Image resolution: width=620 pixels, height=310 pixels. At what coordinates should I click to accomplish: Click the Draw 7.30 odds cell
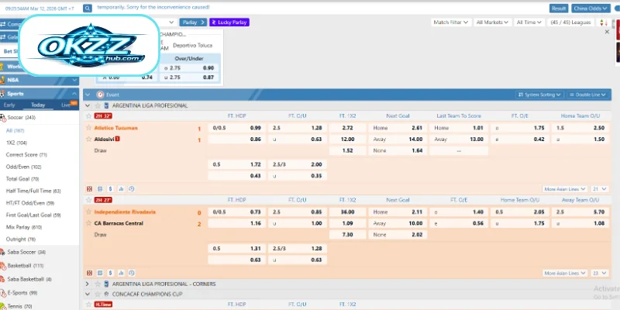[x=347, y=235]
